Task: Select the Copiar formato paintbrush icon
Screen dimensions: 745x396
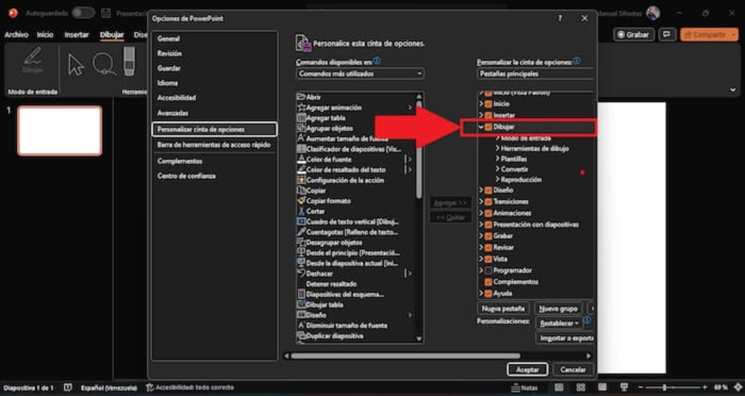Action: point(301,201)
